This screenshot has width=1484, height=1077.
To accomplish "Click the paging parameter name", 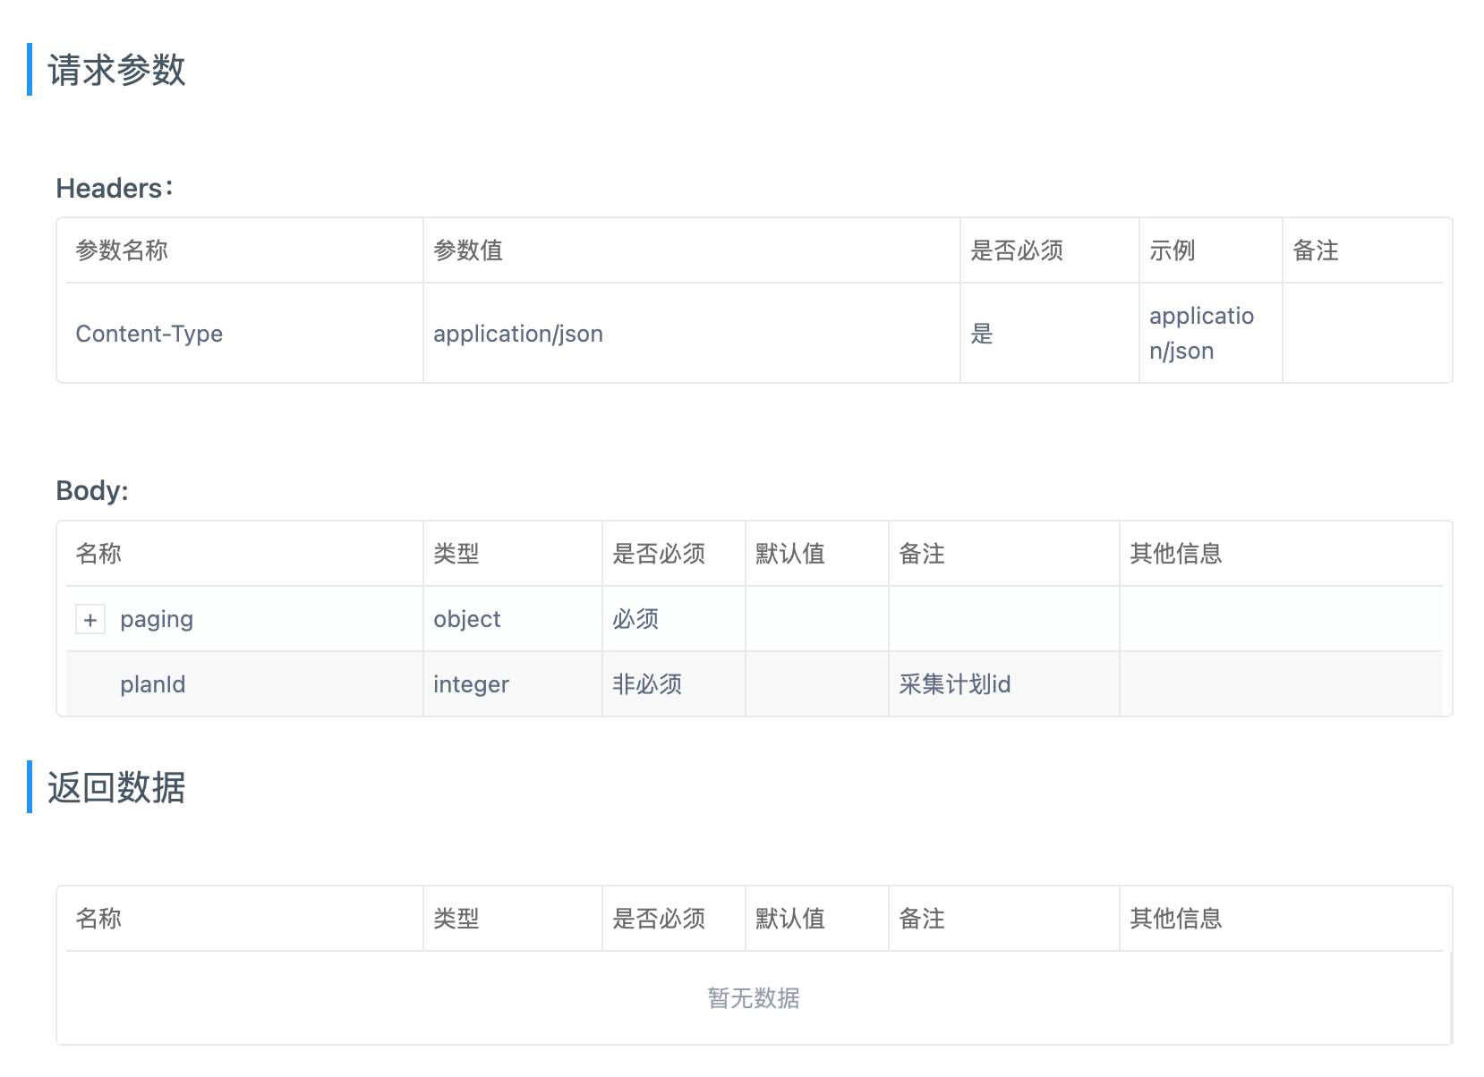I will tap(157, 620).
